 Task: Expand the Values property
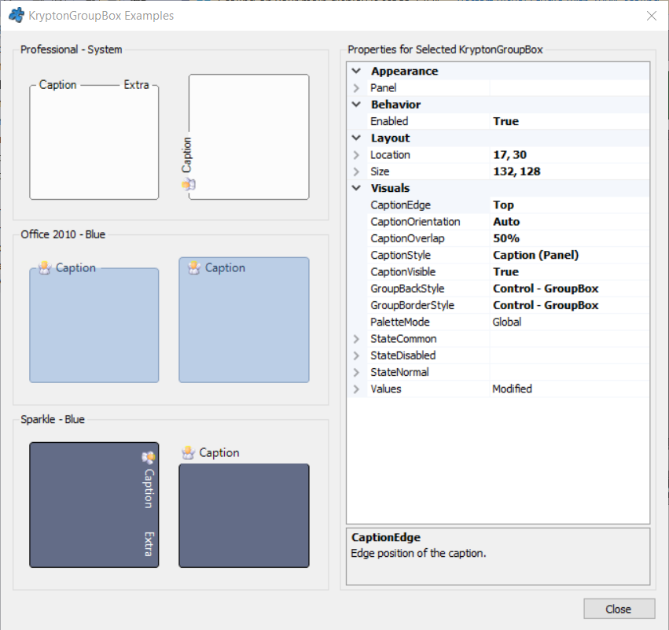tap(356, 389)
